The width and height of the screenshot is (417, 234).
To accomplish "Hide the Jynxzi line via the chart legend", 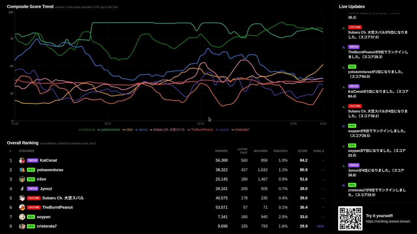I will click(x=141, y=130).
